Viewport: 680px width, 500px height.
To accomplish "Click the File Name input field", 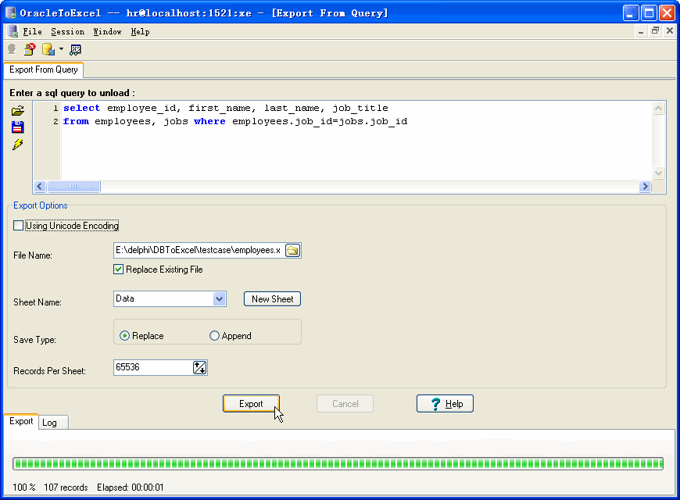I will point(199,250).
